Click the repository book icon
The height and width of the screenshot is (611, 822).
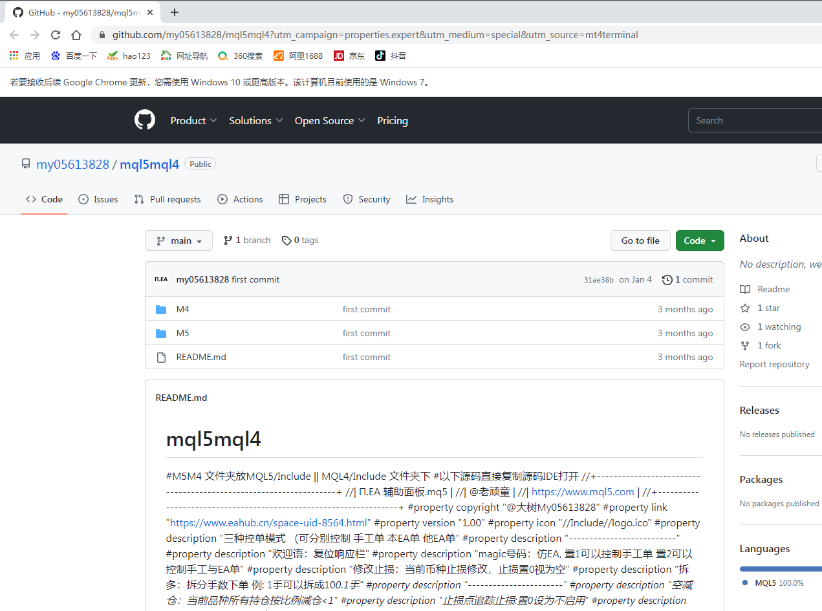click(26, 164)
